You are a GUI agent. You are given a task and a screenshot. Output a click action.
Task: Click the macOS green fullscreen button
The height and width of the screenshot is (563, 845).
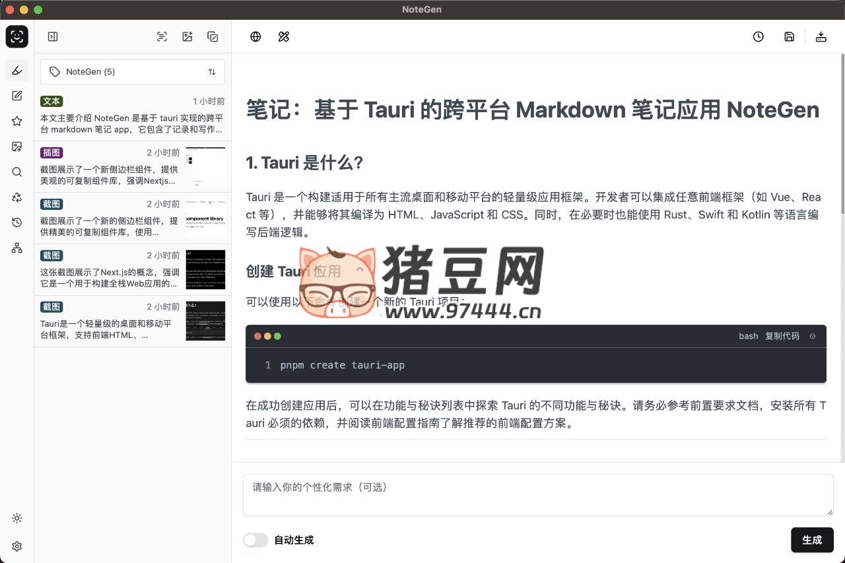point(38,9)
